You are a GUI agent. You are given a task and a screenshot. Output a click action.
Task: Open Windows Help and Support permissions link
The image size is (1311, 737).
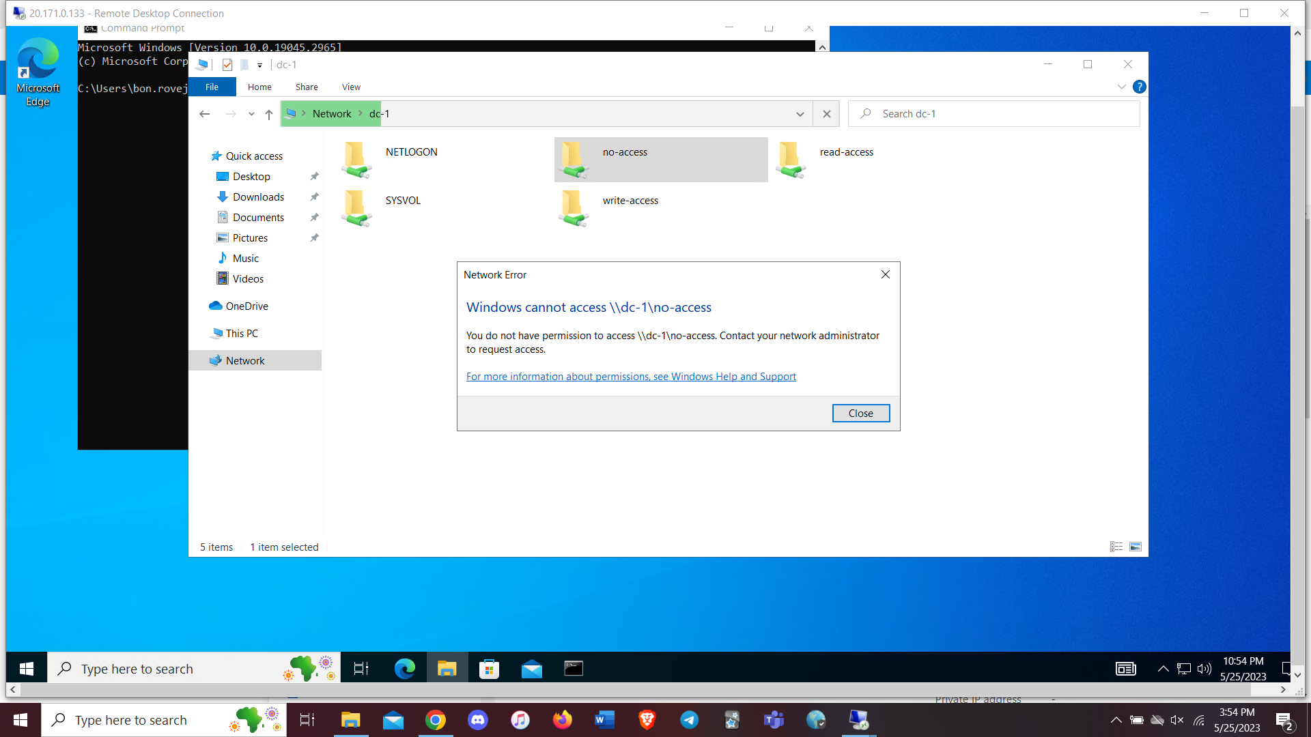pyautogui.click(x=631, y=377)
